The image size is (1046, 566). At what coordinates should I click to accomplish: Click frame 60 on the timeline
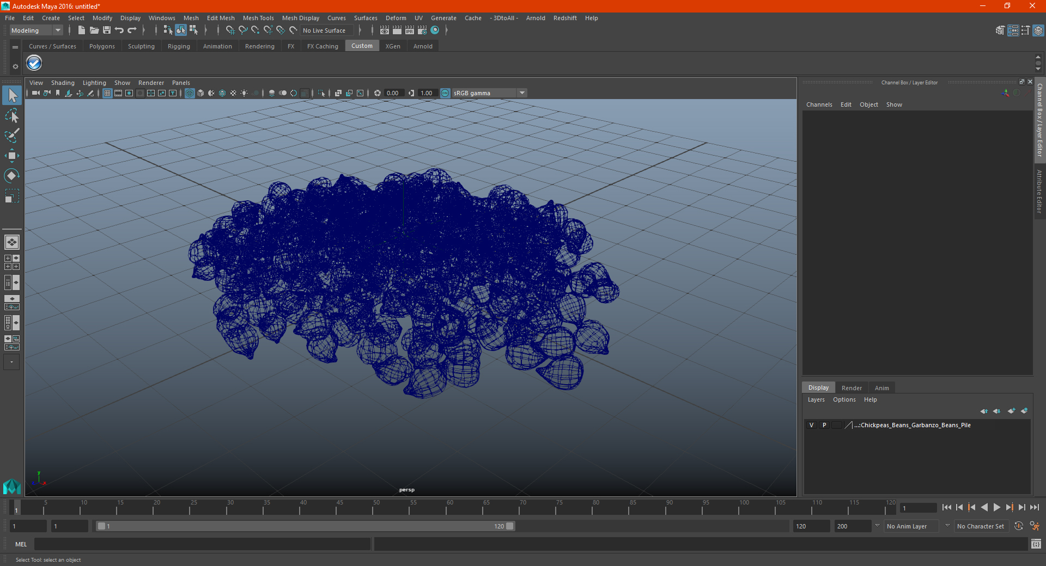tap(449, 508)
